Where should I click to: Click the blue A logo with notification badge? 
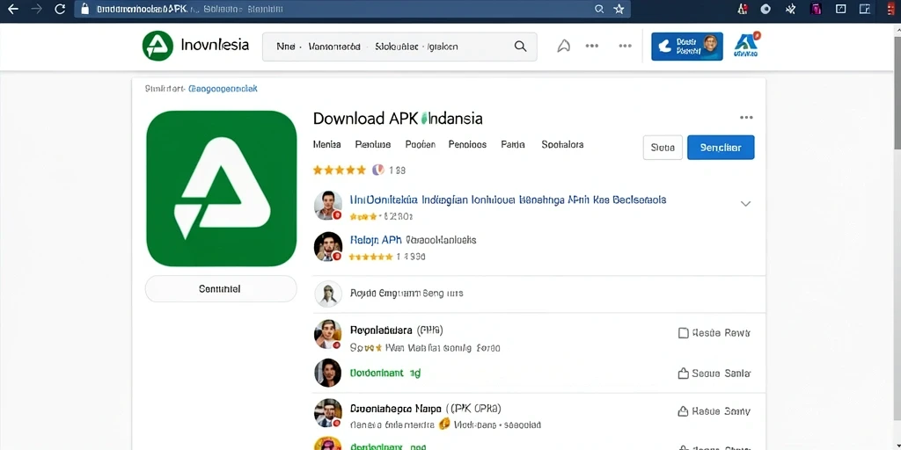[x=746, y=46]
